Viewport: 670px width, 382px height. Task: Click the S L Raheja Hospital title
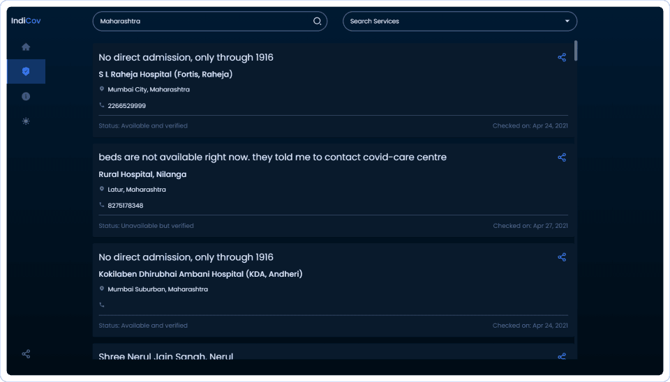coord(165,75)
